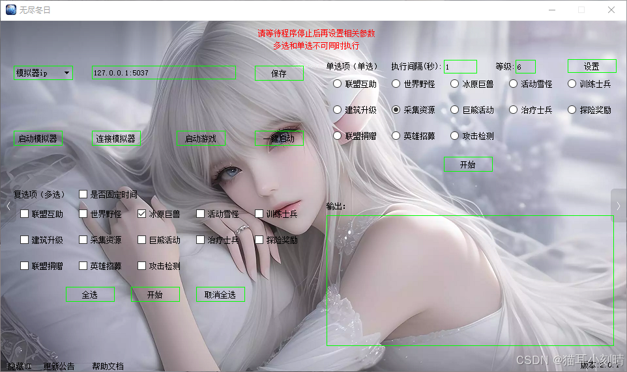Click the 连接模拟器 button
Viewport: 627px width, 372px height.
116,139
